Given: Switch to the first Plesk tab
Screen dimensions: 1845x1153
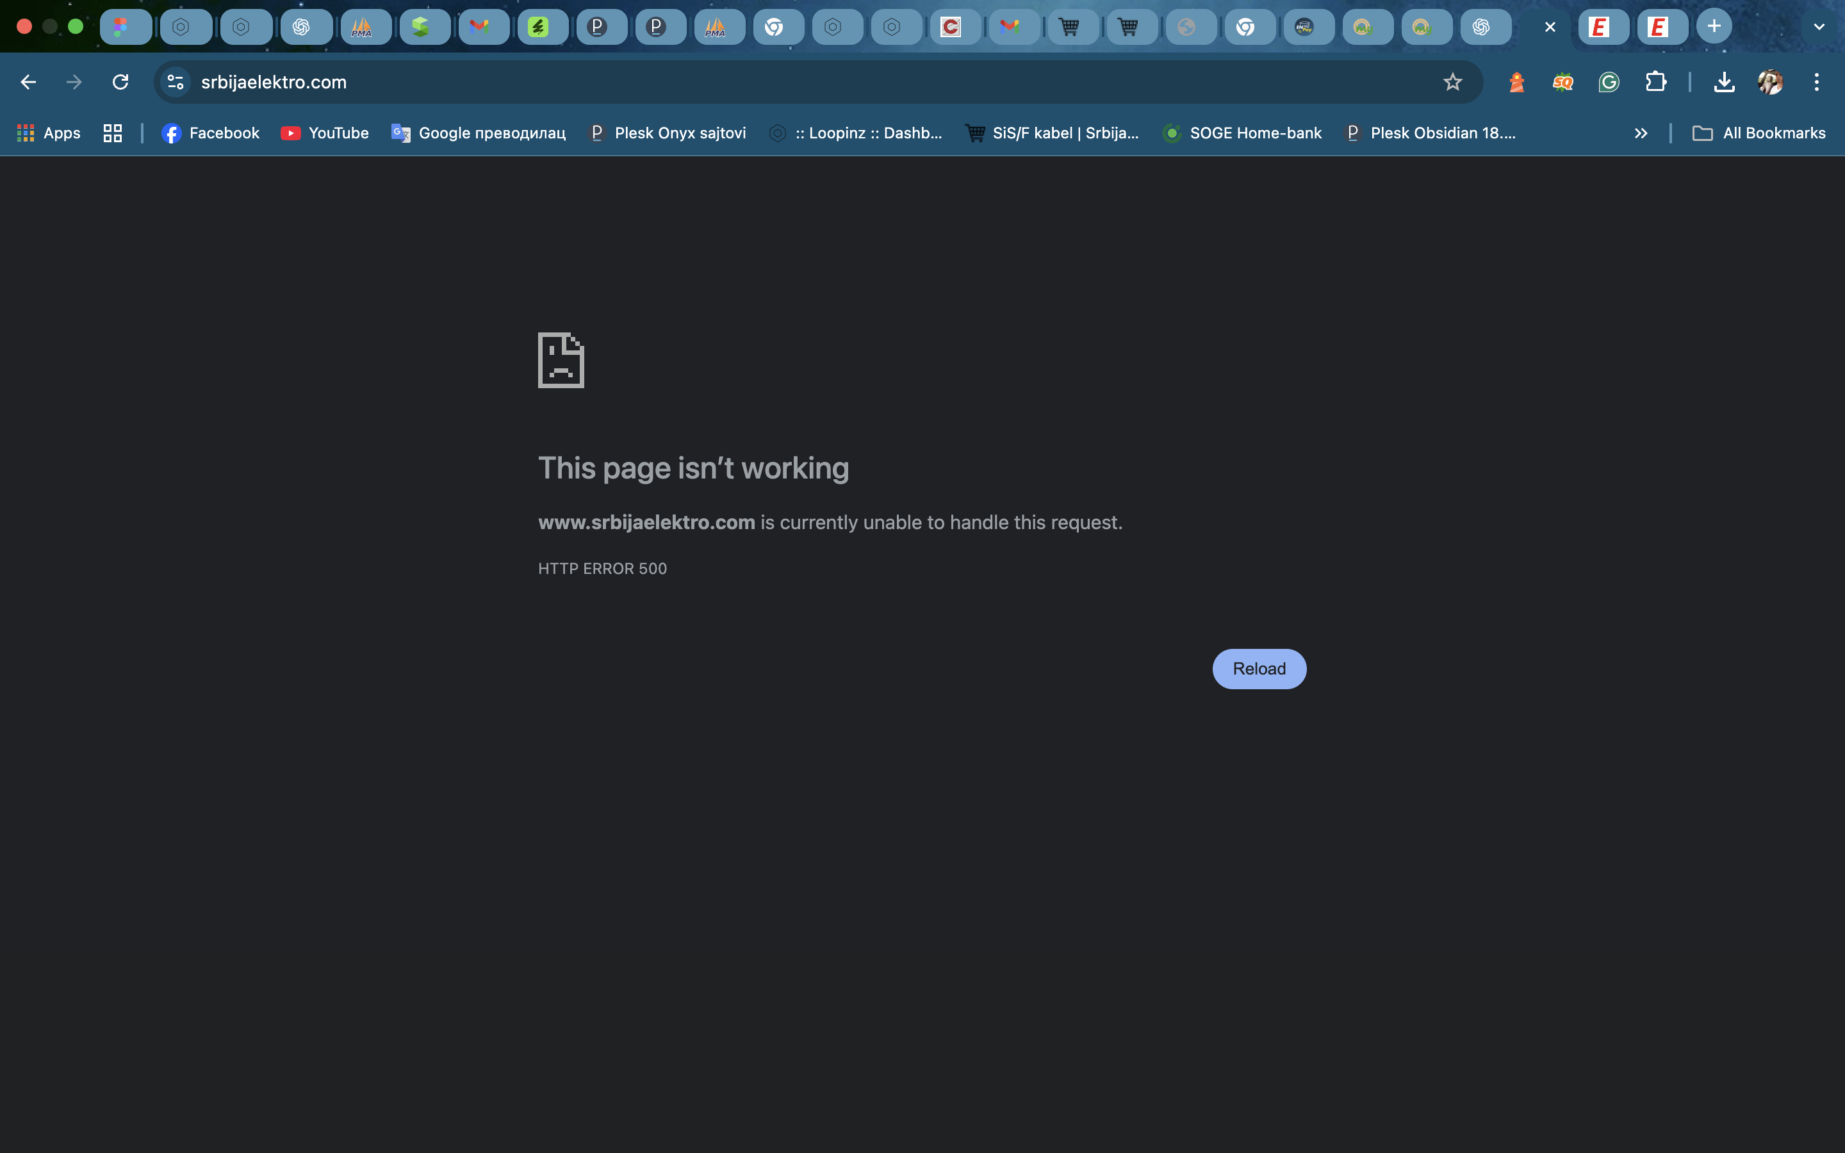Looking at the screenshot, I should click(601, 27).
